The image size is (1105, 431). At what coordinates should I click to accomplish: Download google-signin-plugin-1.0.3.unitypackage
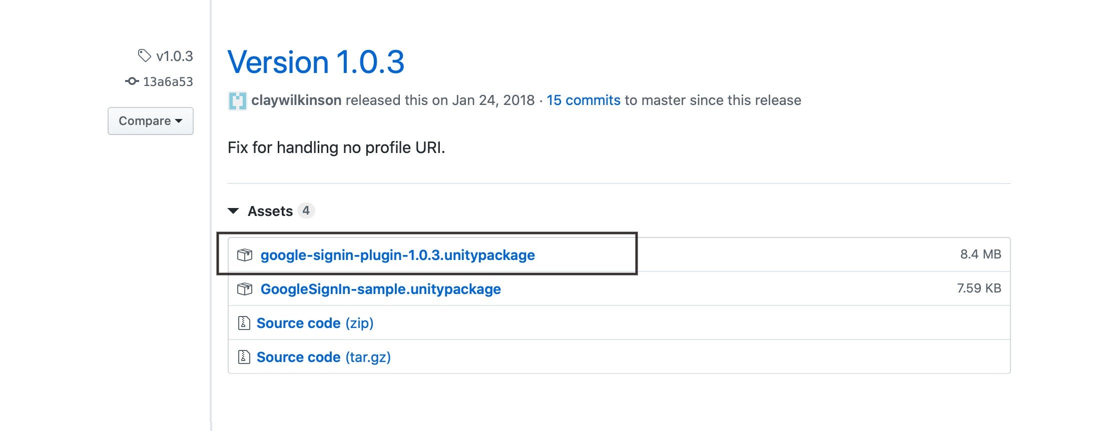(398, 255)
